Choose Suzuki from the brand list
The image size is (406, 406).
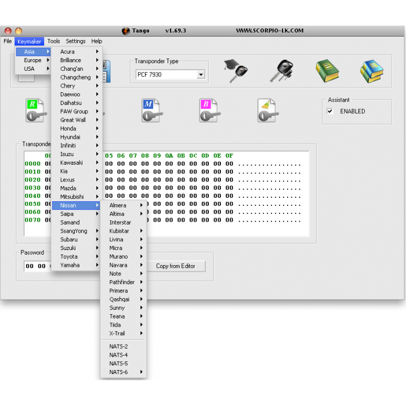click(x=76, y=248)
